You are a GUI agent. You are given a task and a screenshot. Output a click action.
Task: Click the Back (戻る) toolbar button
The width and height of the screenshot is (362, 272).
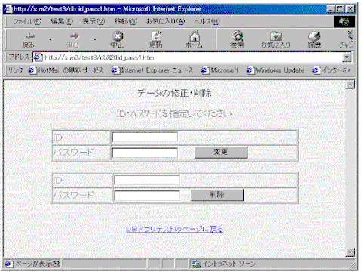pos(28,40)
